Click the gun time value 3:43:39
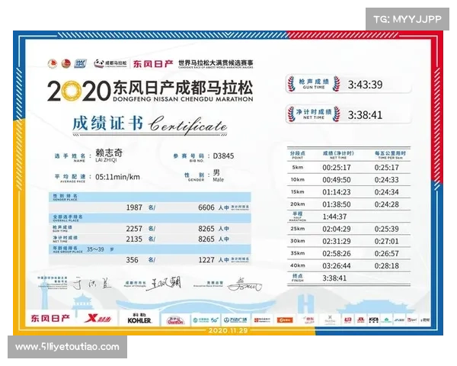 pos(365,85)
